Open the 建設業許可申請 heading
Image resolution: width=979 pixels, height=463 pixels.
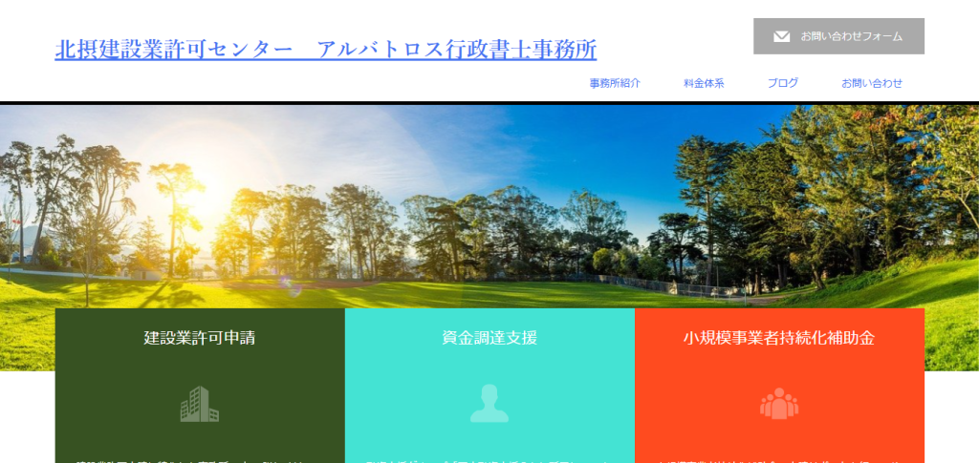[199, 337]
